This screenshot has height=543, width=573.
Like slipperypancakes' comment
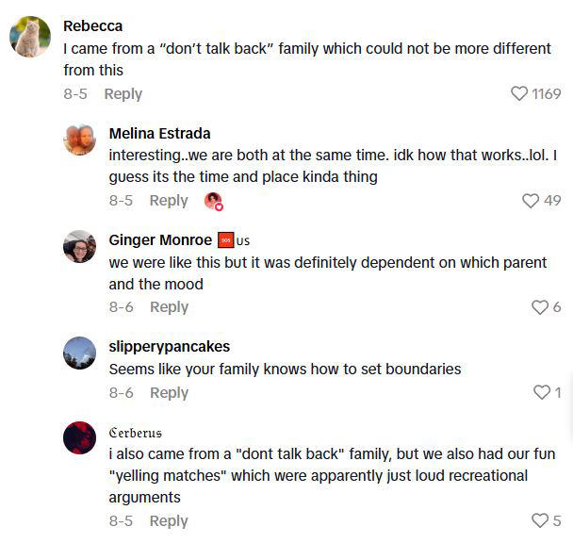tap(542, 392)
